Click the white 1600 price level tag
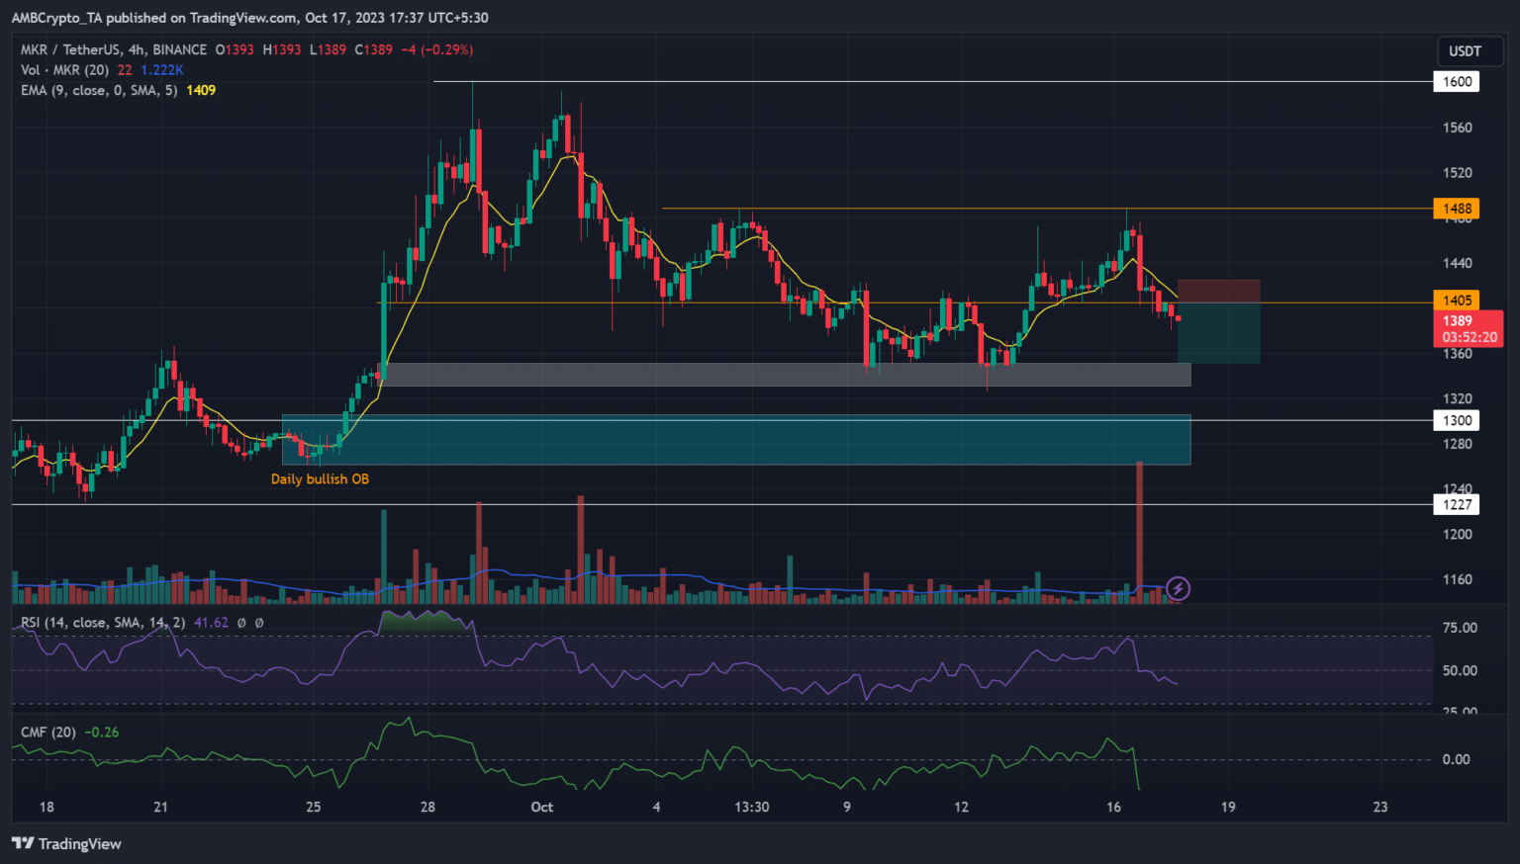The width and height of the screenshot is (1520, 864). 1456,82
